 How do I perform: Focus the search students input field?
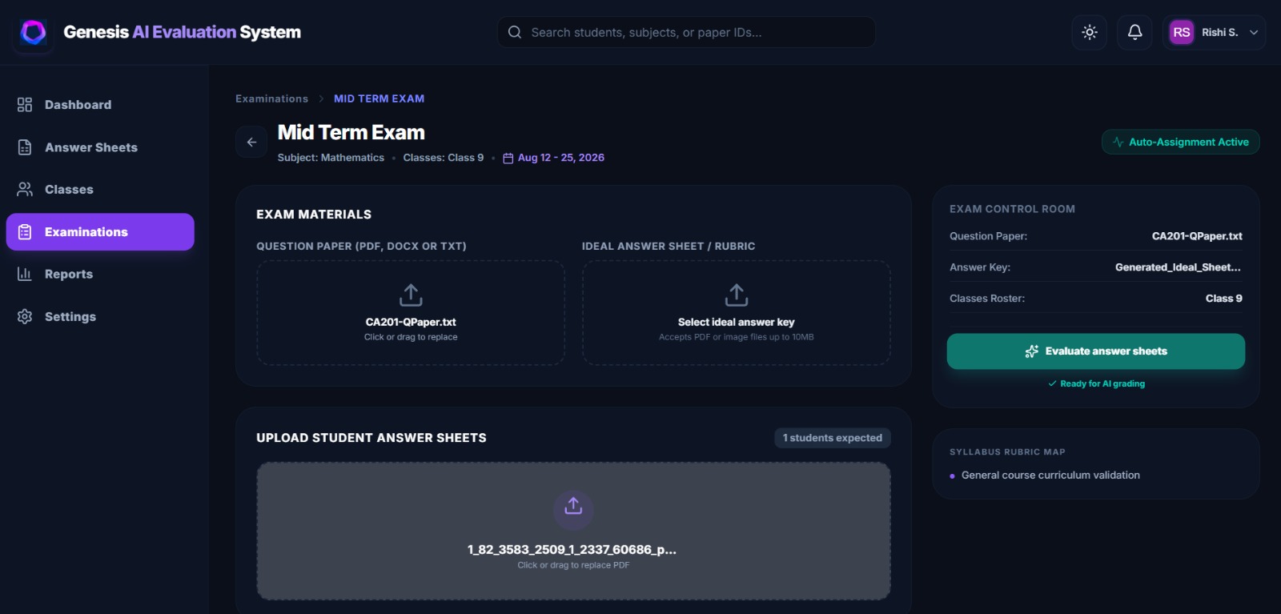point(686,32)
